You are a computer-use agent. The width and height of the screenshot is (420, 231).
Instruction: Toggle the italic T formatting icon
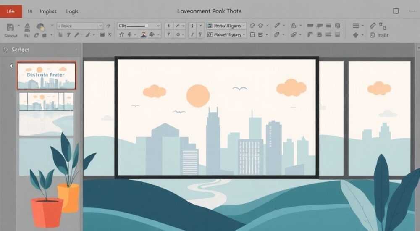(68, 35)
